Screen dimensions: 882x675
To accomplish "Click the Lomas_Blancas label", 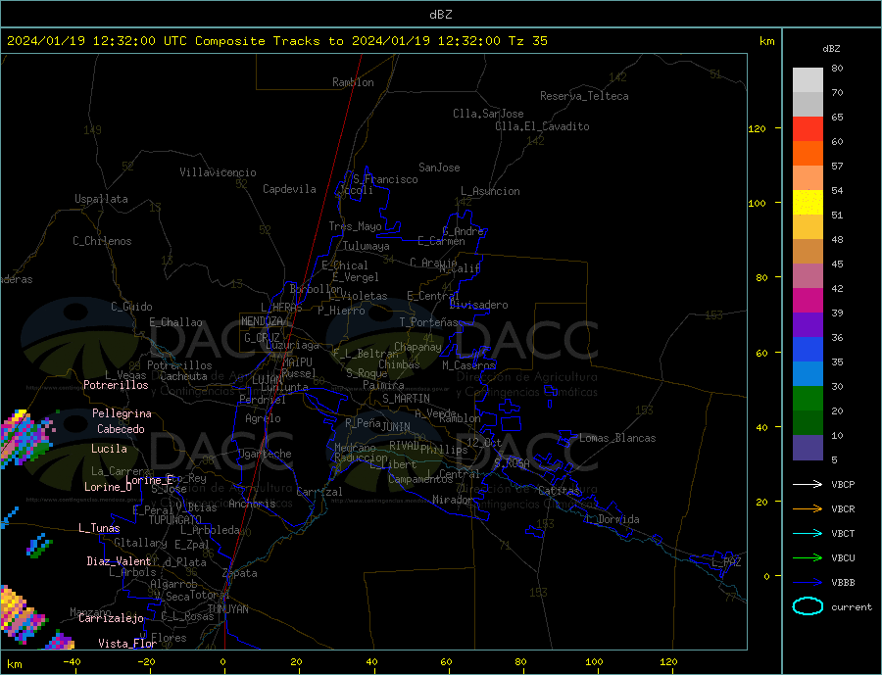I will [x=617, y=438].
